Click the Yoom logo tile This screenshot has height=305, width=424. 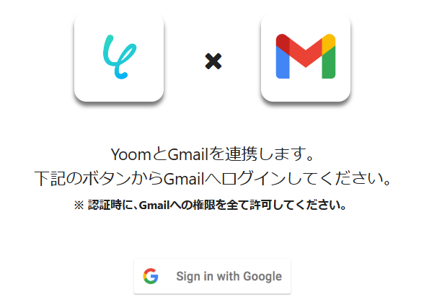click(119, 57)
